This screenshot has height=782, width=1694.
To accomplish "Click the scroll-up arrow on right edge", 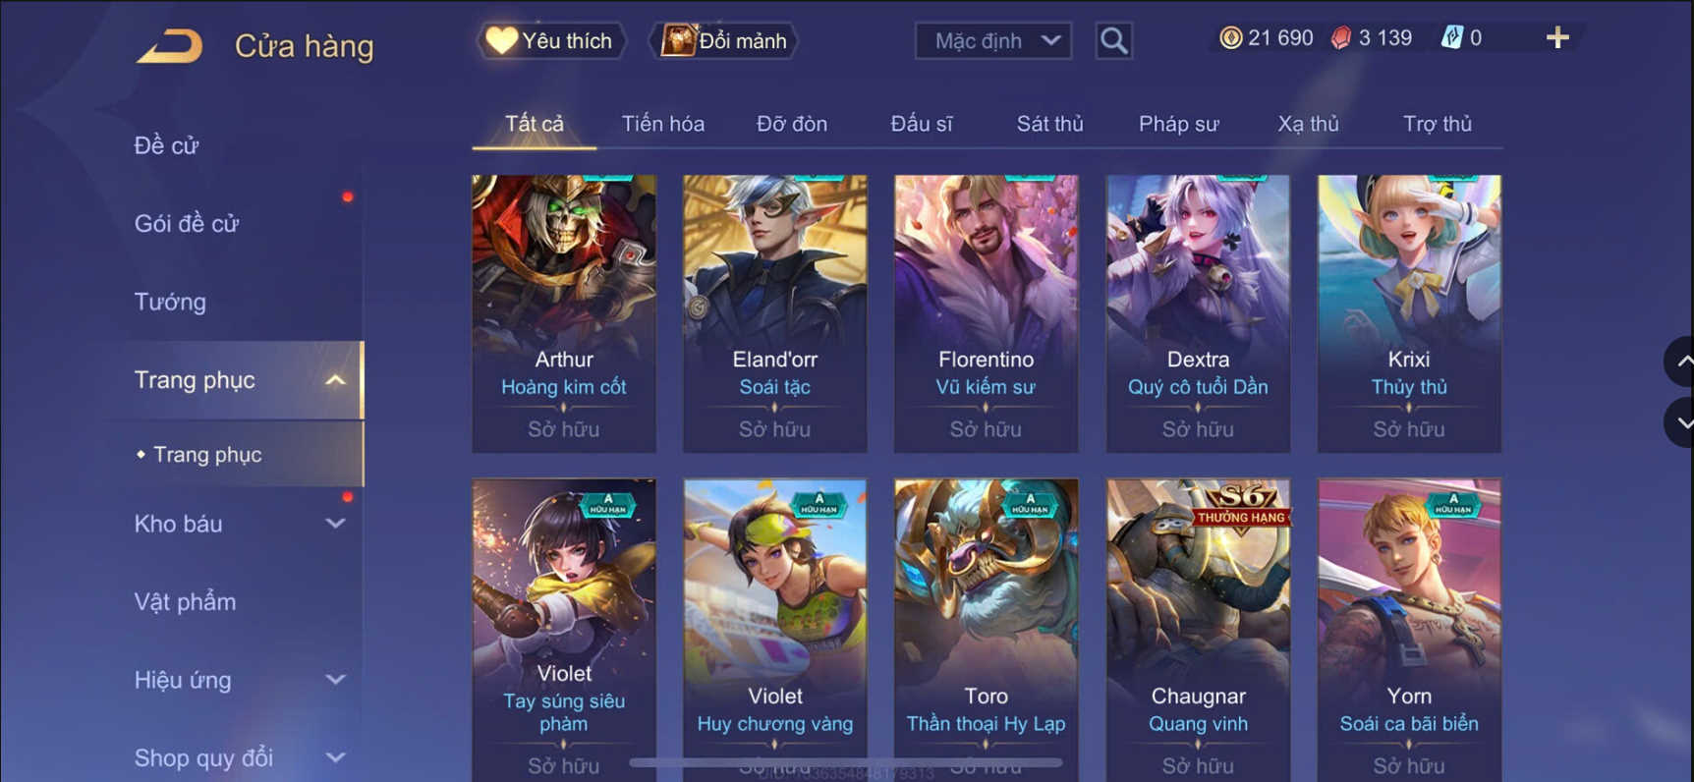I will tap(1681, 362).
